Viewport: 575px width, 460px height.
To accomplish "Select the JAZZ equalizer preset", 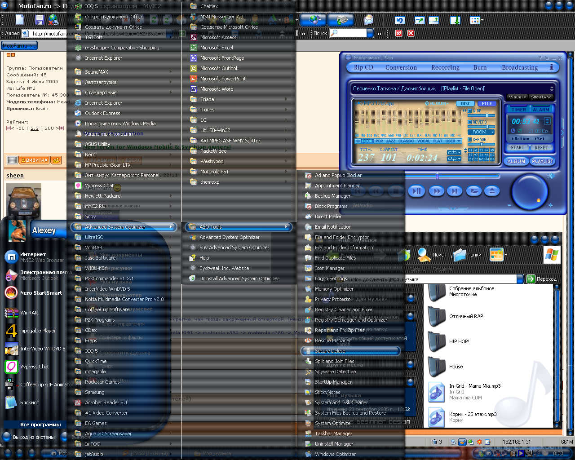I will [x=391, y=141].
